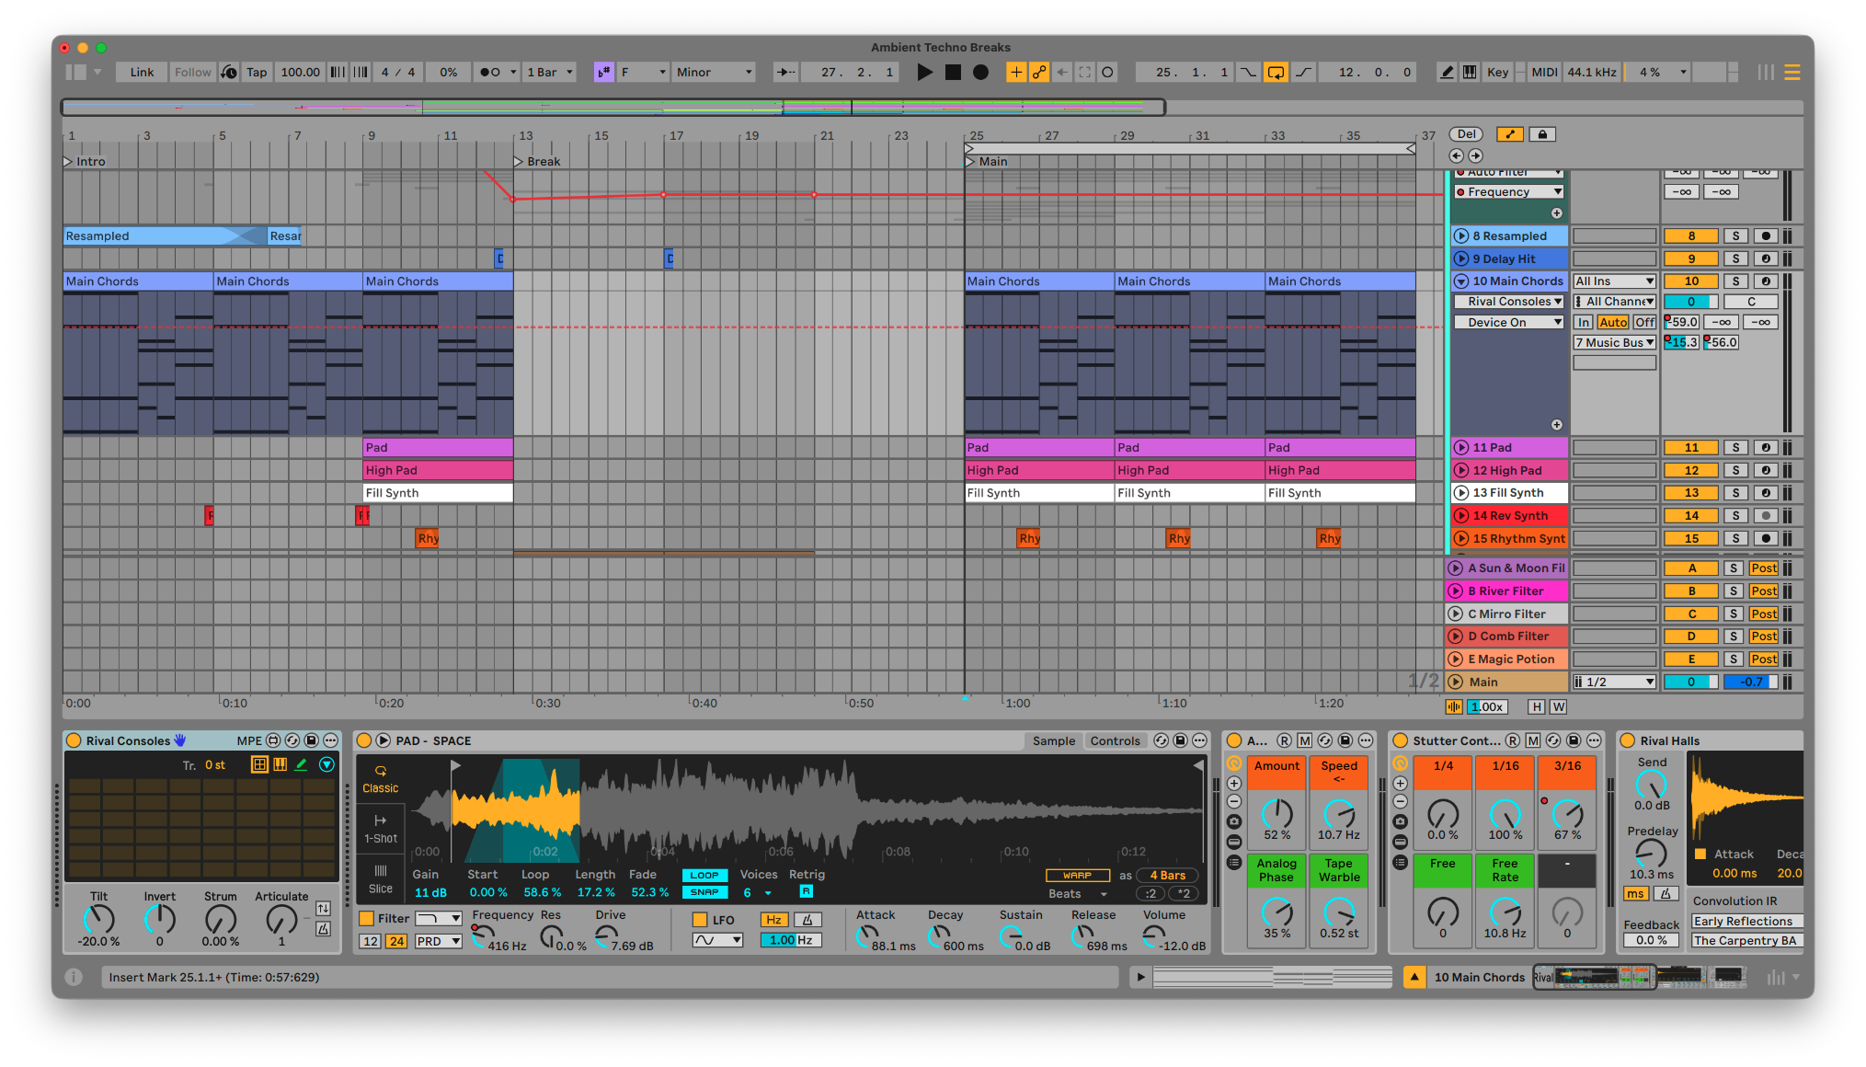The height and width of the screenshot is (1067, 1866).
Task: Click the Link button
Action: [x=142, y=73]
